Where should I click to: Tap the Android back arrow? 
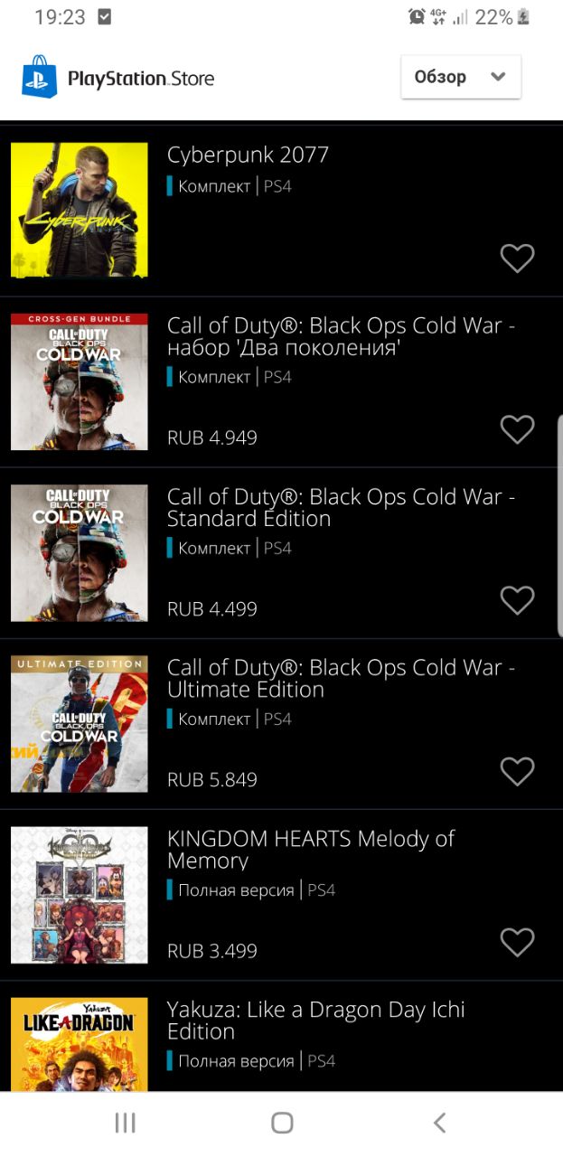439,1123
